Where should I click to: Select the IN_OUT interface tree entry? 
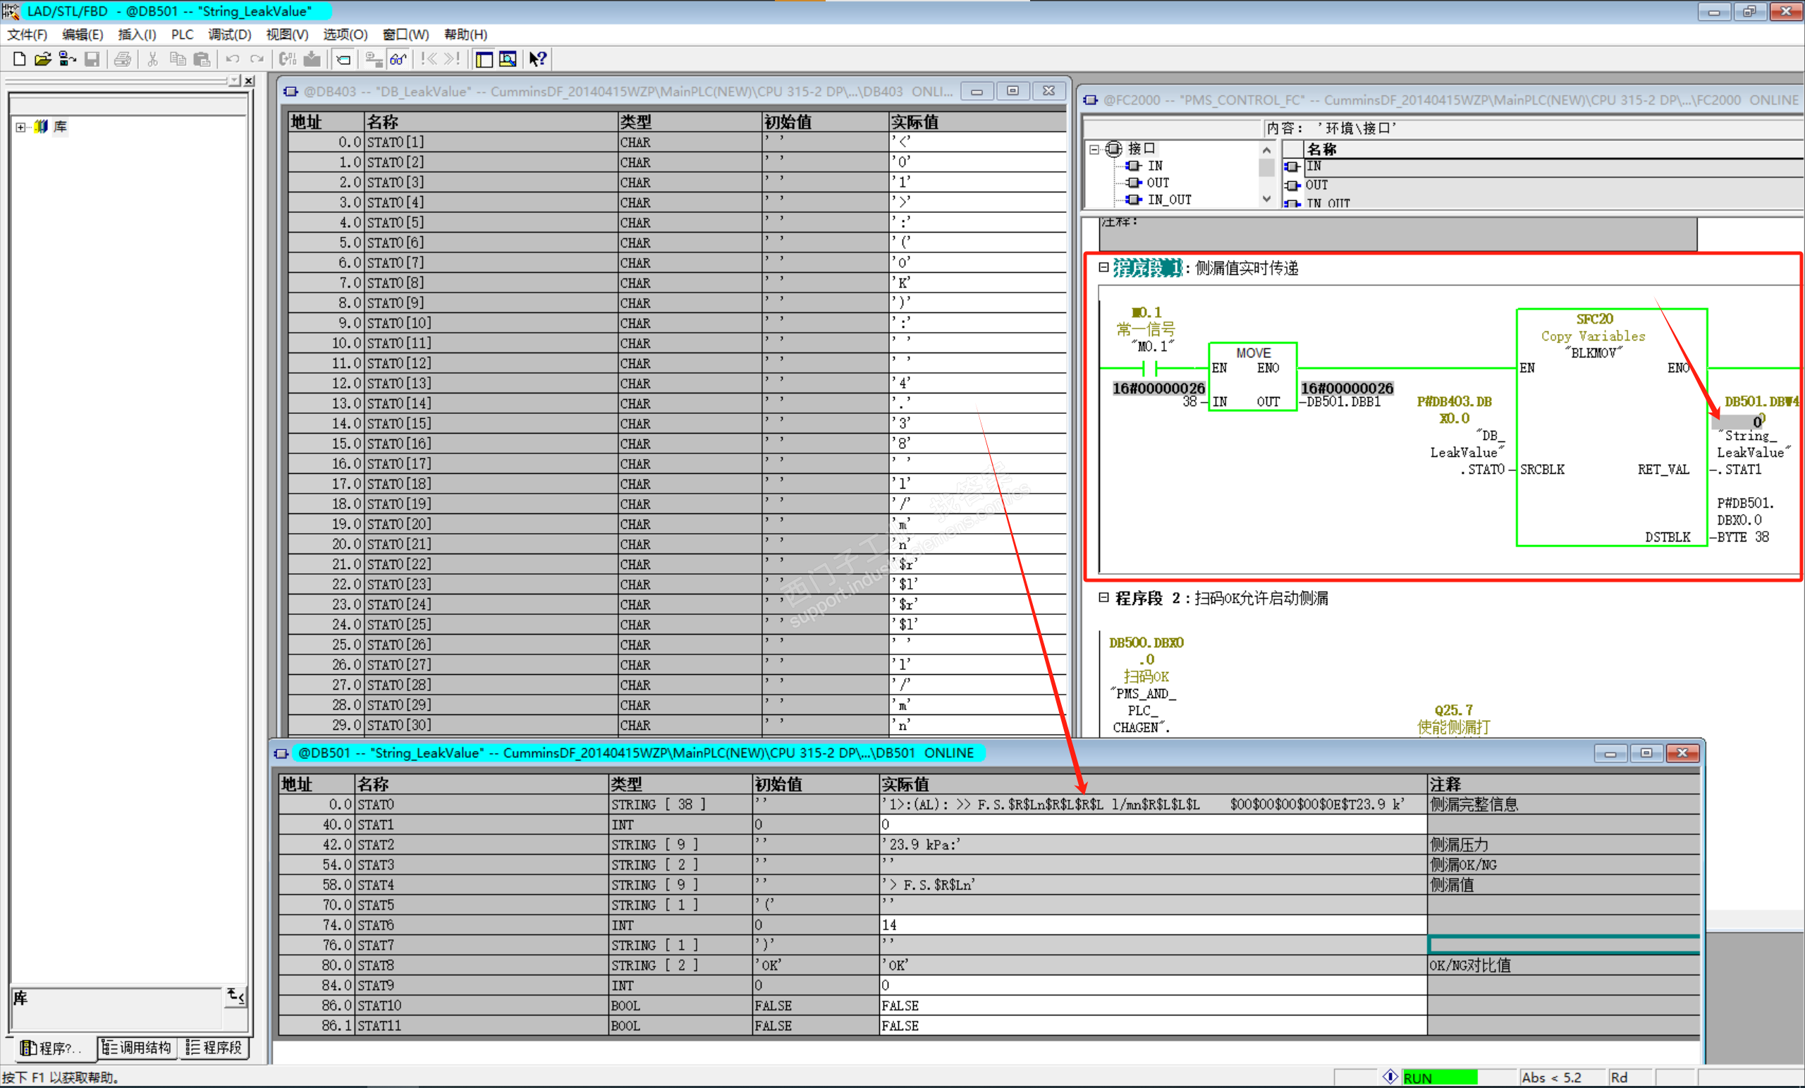tap(1169, 200)
